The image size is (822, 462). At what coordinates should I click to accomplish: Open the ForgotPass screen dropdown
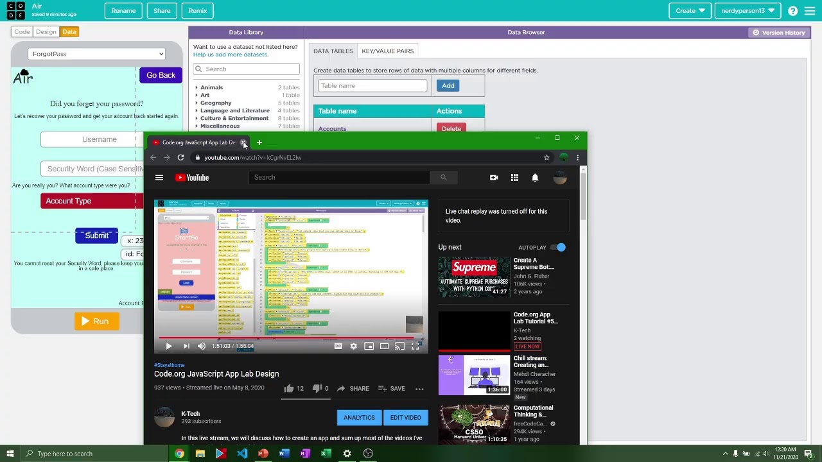[x=96, y=54]
